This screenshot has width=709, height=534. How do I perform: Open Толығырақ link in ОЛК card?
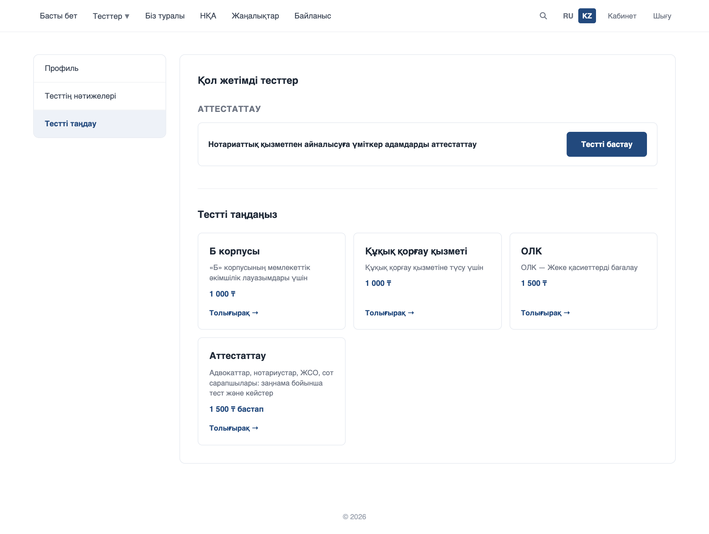545,313
